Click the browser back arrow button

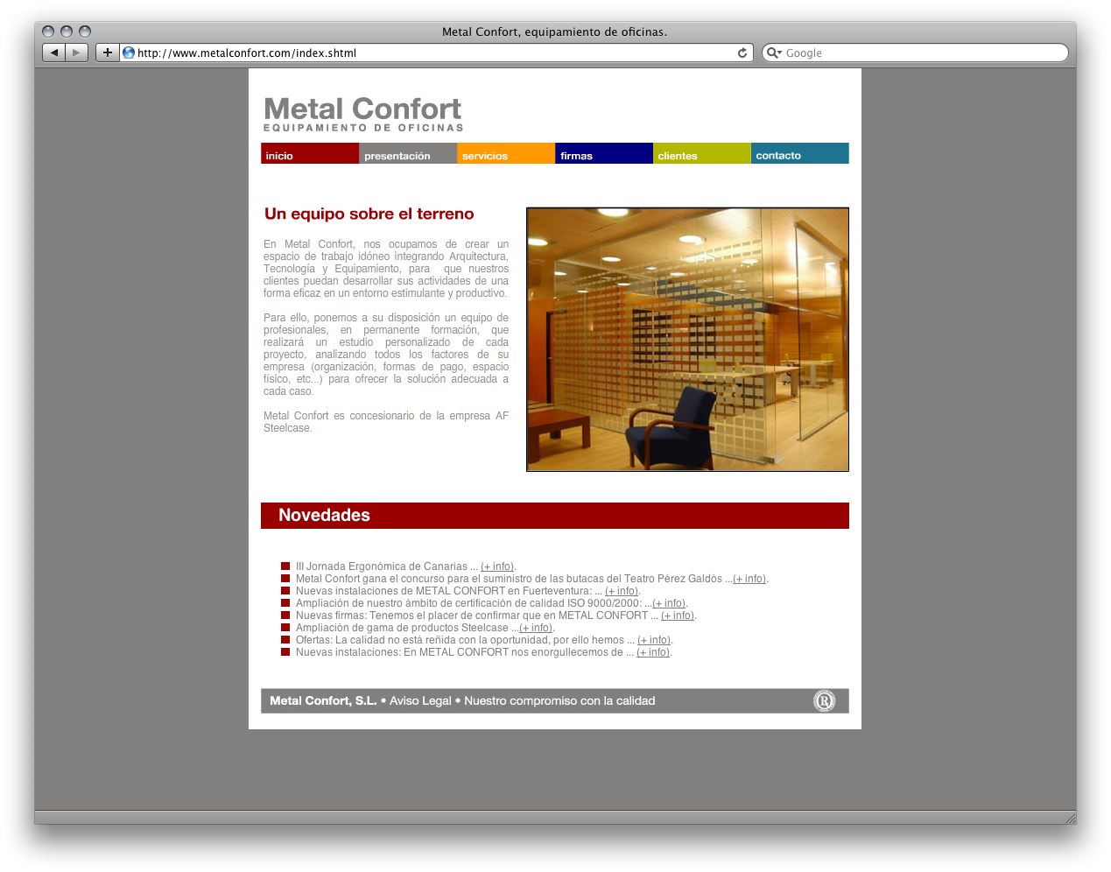tap(54, 53)
